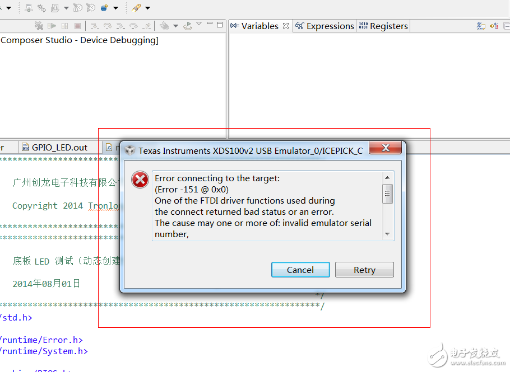
Task: Click the '底板 LED 测试' comment line
Action: [x=66, y=261]
